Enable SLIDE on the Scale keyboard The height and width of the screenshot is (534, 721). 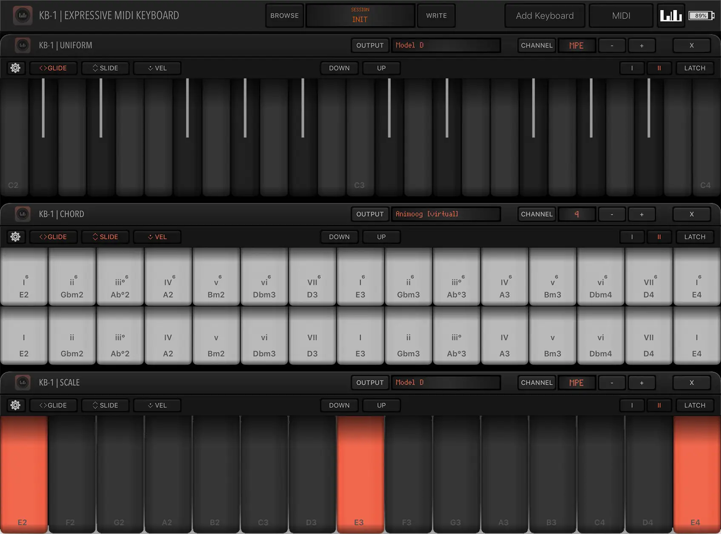pyautogui.click(x=105, y=405)
